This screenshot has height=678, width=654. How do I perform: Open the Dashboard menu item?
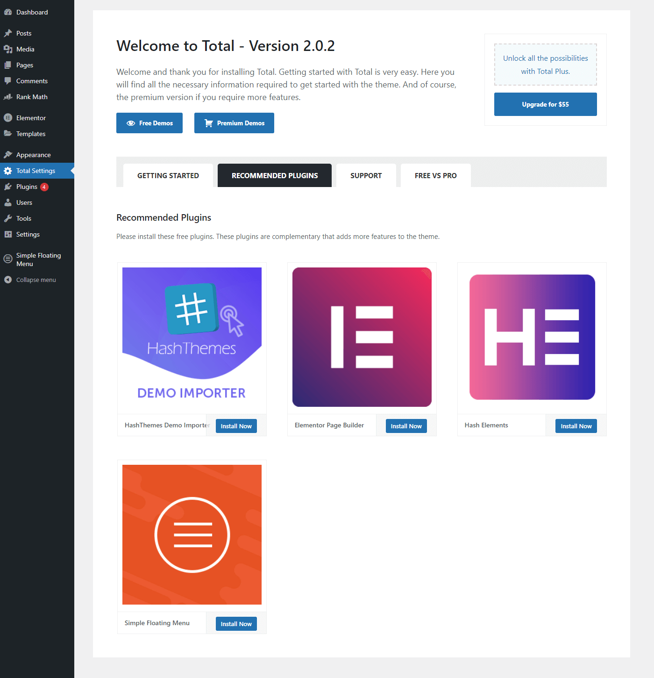[37, 12]
